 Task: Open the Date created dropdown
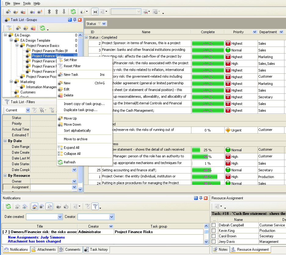pos(60,217)
